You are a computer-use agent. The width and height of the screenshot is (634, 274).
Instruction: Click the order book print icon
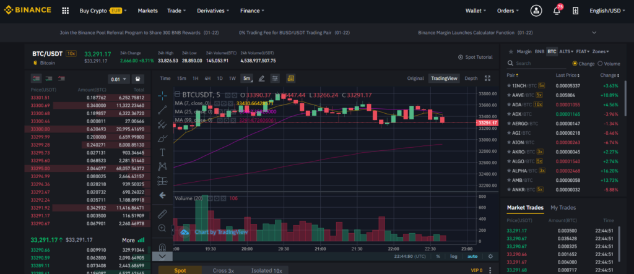(x=138, y=79)
